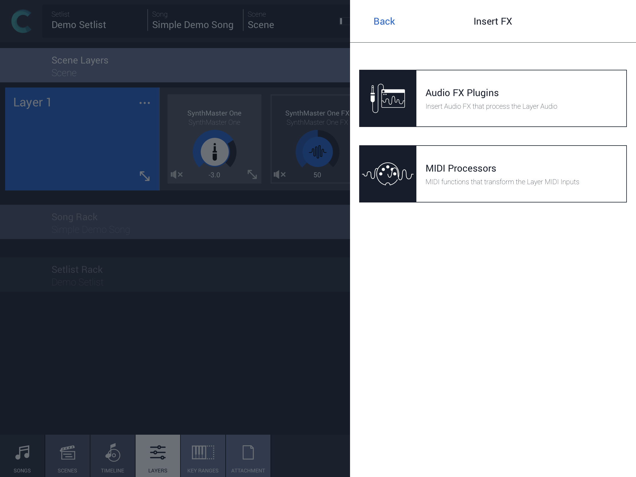Expand the SynthMaster One instrument module
Screen dimensions: 636x477
[x=252, y=174]
